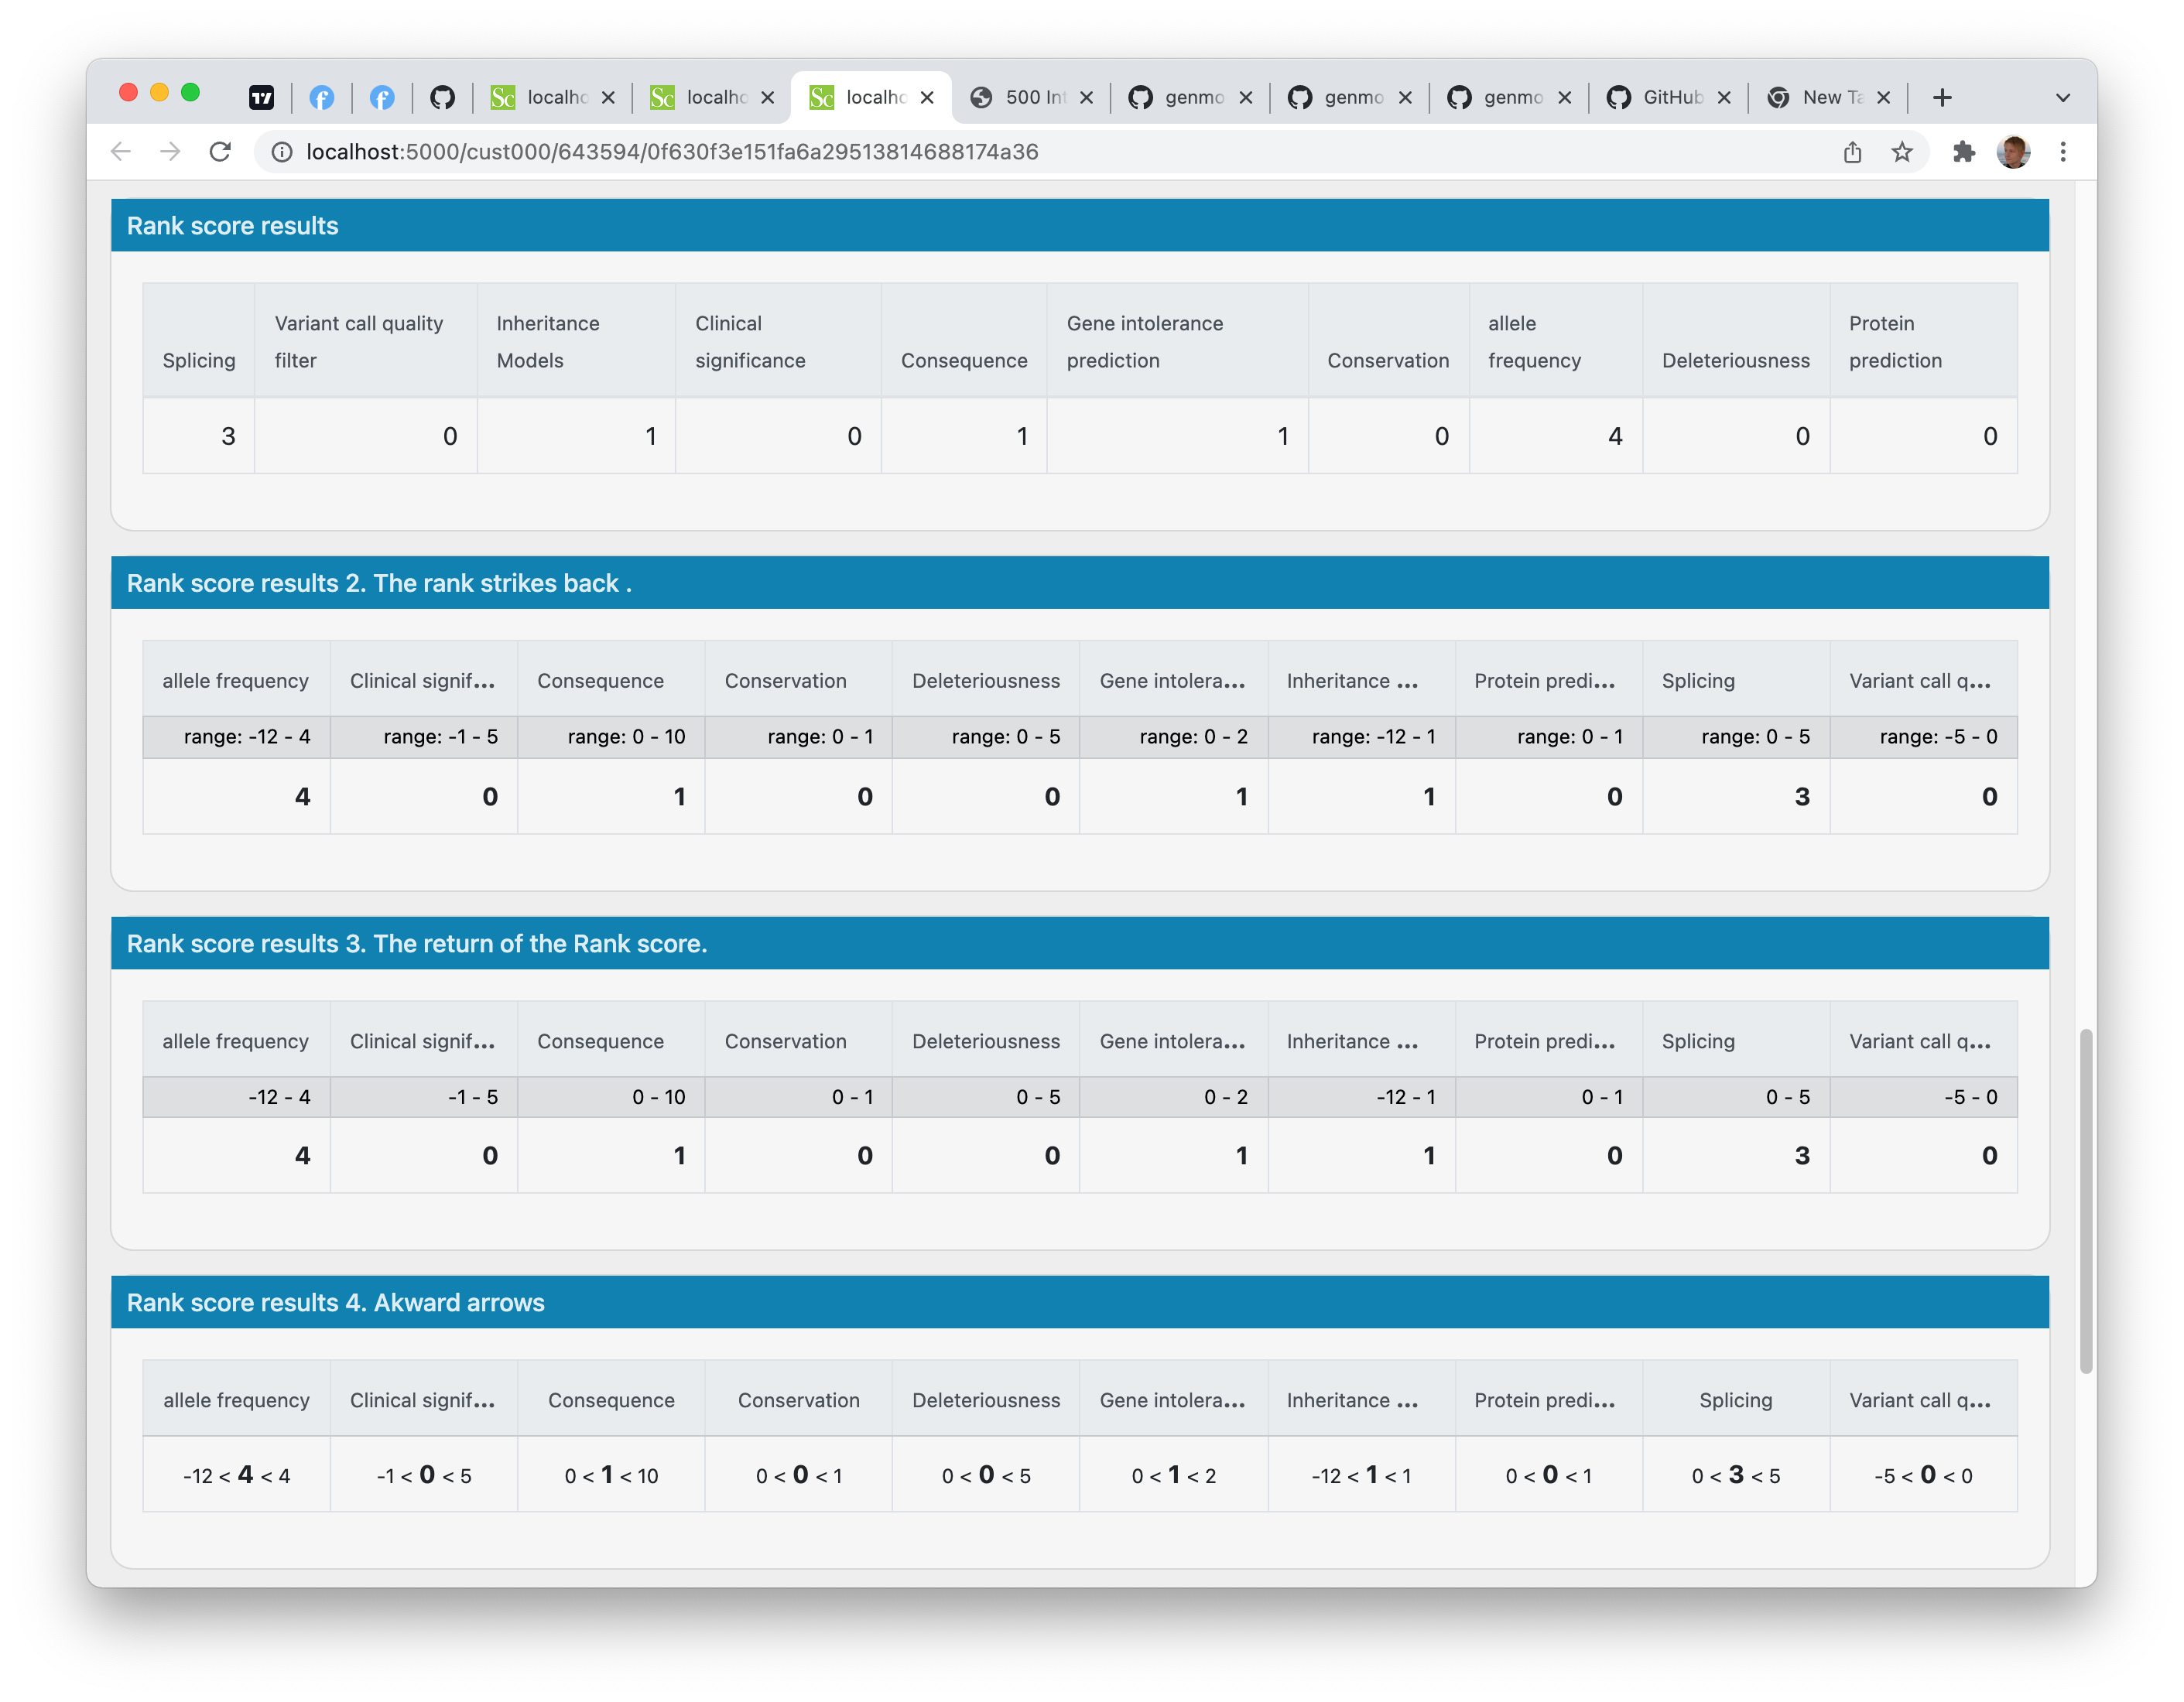The height and width of the screenshot is (1702, 2184).
Task: Navigate forward in browser history
Action: click(x=170, y=152)
